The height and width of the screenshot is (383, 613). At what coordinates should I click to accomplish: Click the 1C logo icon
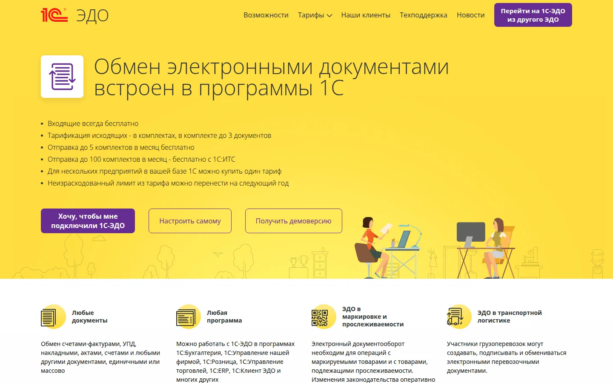54,15
